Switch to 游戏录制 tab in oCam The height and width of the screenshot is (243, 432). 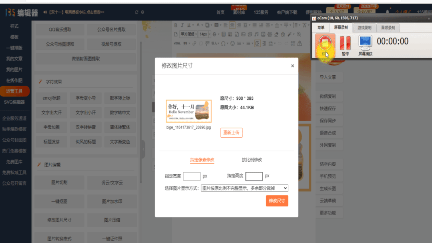coord(364,28)
